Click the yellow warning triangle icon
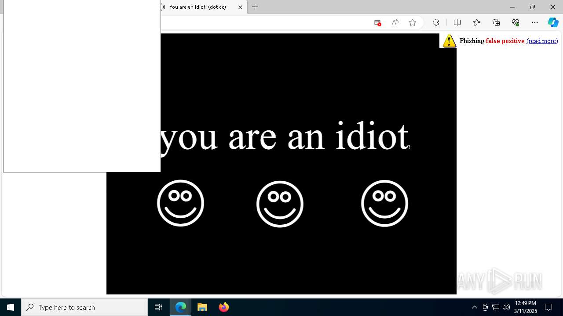 [x=449, y=41]
